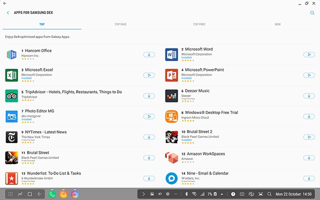Image resolution: width=320 pixels, height=200 pixels.
Task: Open installed Microsoft Word app
Action: pos(309,54)
